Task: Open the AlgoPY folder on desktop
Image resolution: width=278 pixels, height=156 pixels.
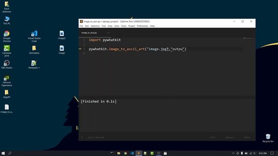Action: click(7, 94)
